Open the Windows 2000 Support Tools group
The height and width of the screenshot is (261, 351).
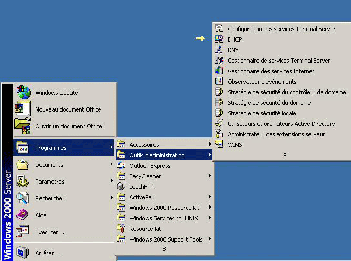(x=164, y=239)
